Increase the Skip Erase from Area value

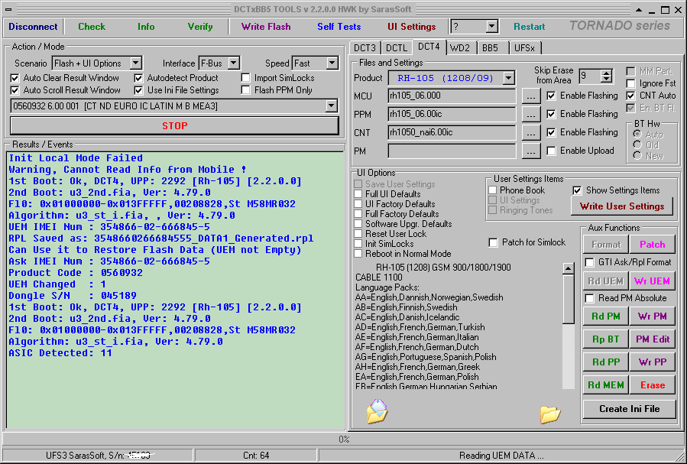click(607, 73)
